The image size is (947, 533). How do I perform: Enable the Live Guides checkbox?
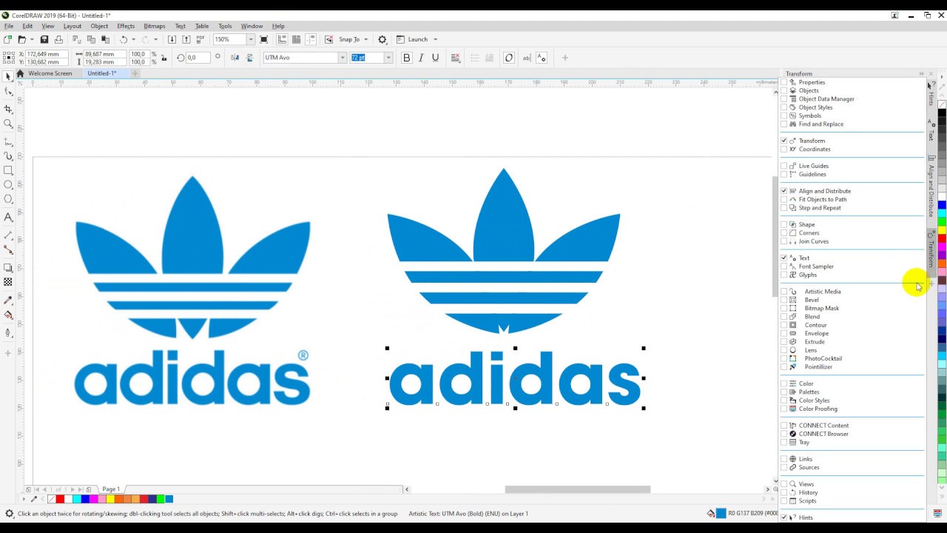point(784,166)
